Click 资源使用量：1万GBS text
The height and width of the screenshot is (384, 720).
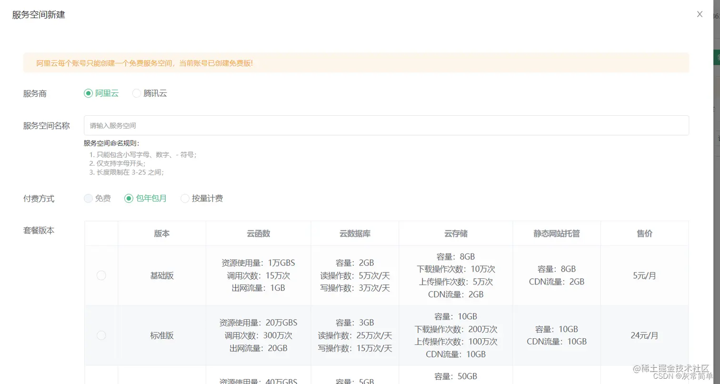[259, 263]
